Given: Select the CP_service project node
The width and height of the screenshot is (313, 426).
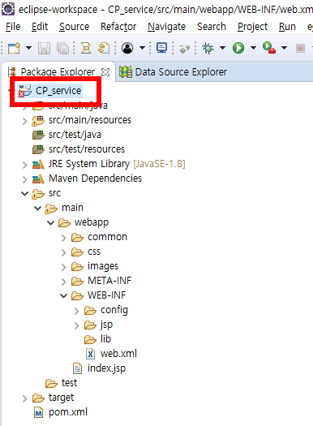Looking at the screenshot, I should [x=58, y=90].
